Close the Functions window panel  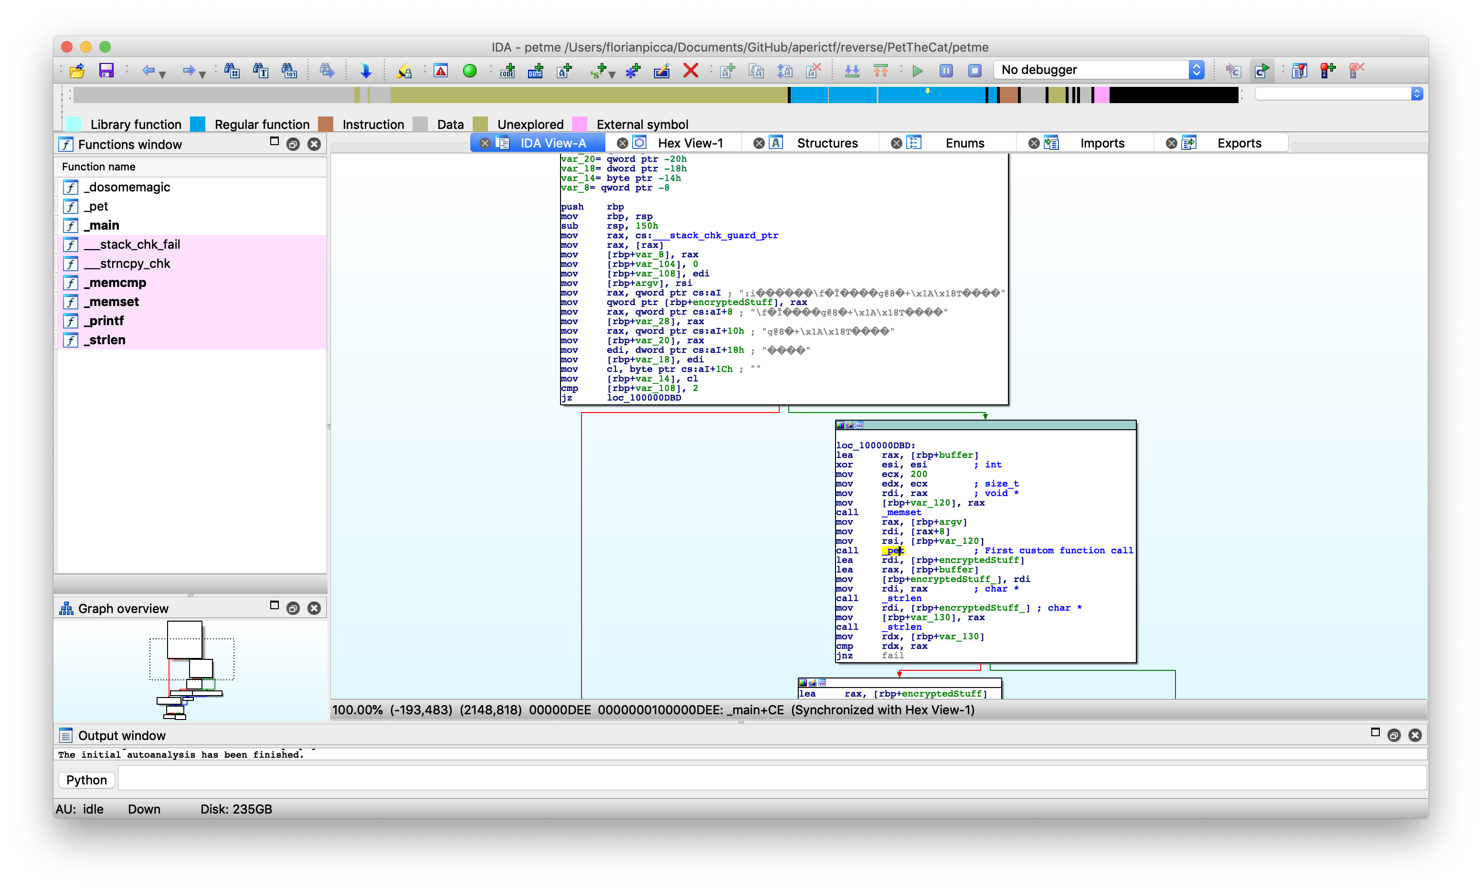314,144
